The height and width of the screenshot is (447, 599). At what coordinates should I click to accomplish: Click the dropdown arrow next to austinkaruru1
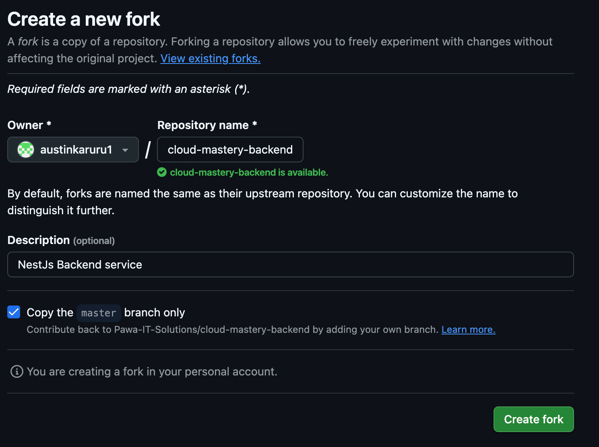[x=125, y=150]
